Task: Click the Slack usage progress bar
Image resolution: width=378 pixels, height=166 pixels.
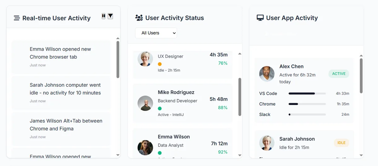Action: [307, 115]
